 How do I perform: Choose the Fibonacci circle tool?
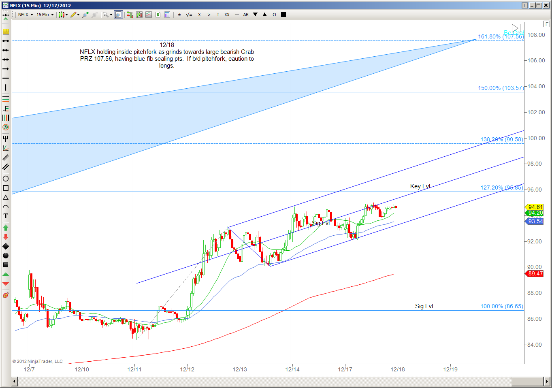(x=6, y=127)
